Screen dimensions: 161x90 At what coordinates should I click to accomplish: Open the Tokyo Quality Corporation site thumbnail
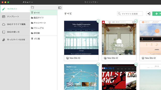(x=81, y=38)
